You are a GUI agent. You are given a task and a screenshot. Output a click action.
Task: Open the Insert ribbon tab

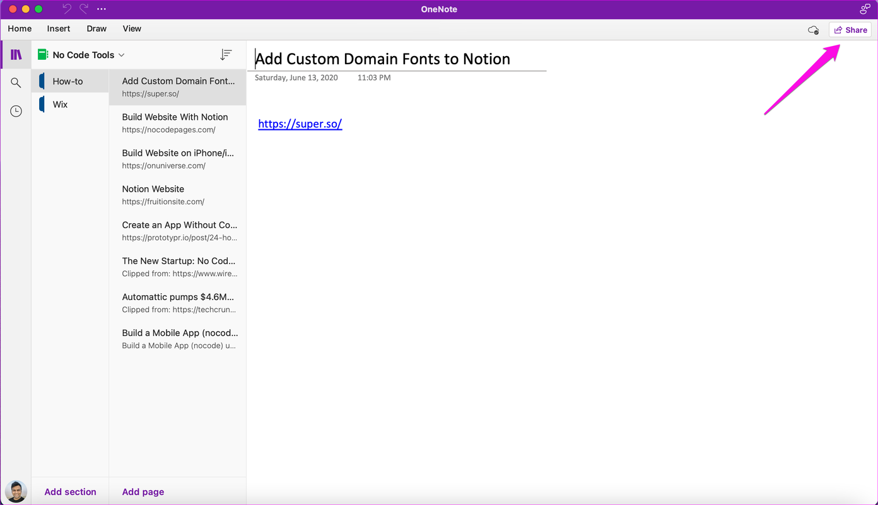tap(59, 28)
